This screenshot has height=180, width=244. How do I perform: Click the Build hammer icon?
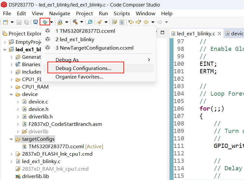(x=75, y=22)
